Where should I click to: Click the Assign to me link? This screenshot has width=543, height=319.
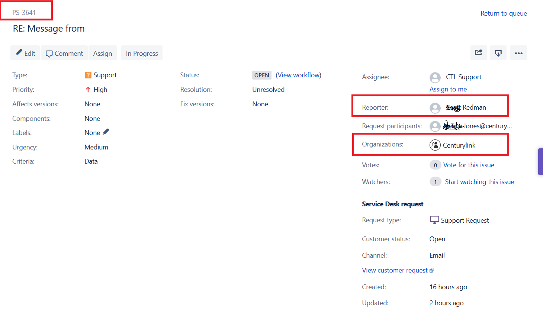(448, 89)
